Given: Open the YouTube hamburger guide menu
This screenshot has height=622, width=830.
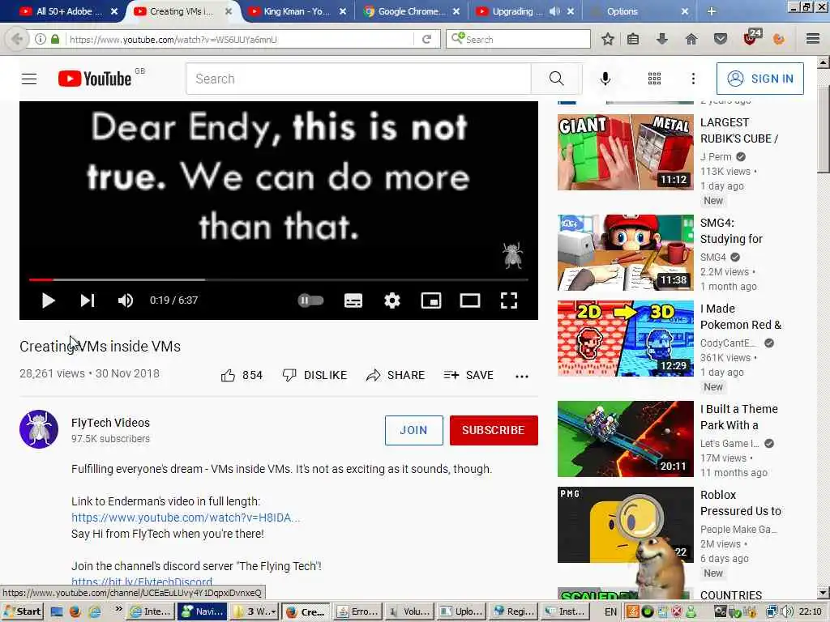Looking at the screenshot, I should [29, 79].
